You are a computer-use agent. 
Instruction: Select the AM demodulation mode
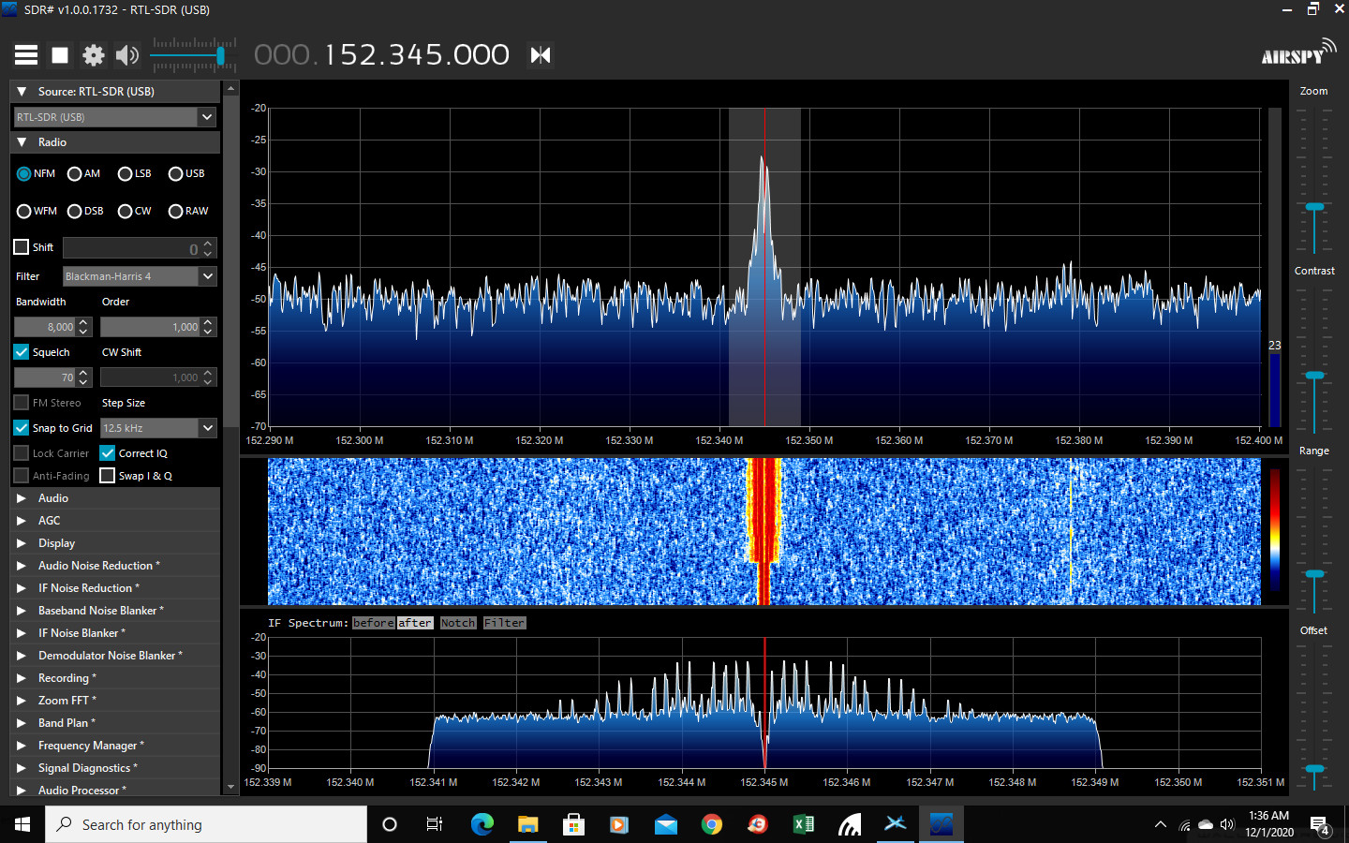point(75,174)
